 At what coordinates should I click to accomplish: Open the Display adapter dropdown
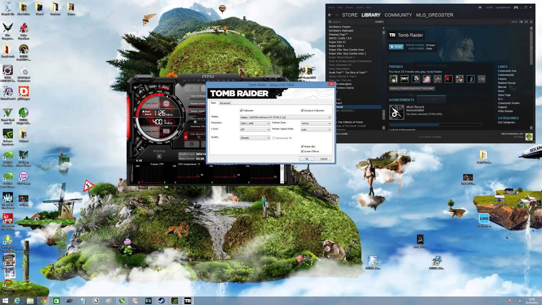[x=285, y=117]
